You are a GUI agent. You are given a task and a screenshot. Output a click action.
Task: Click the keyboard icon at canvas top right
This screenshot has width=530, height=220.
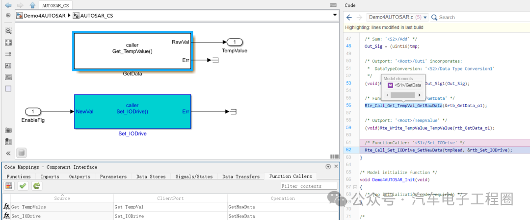tap(333, 5)
